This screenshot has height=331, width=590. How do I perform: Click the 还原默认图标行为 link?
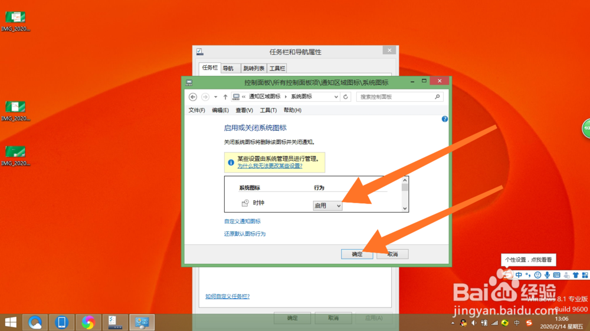[245, 234]
